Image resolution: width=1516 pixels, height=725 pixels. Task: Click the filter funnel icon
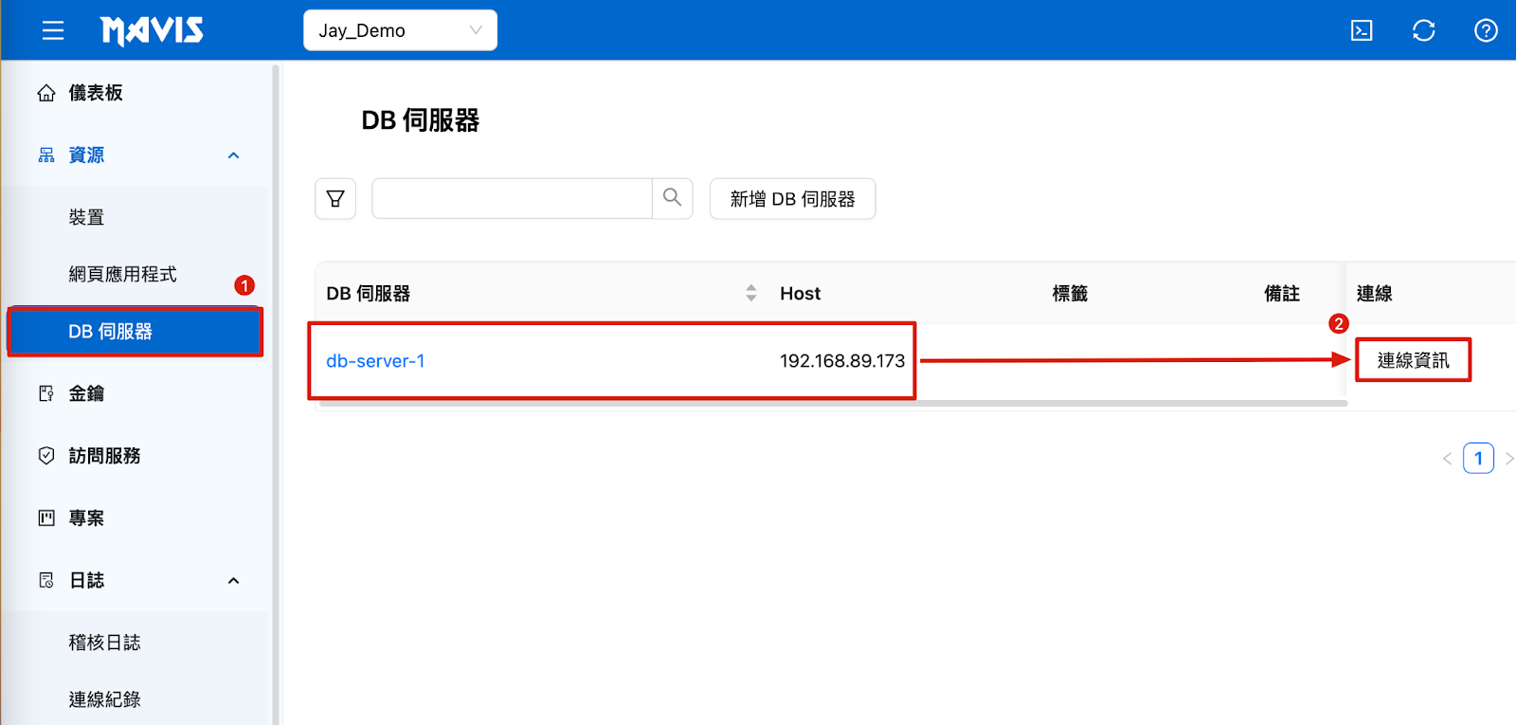click(335, 199)
